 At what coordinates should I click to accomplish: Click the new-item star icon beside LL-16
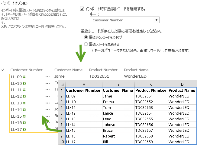point(24,122)
